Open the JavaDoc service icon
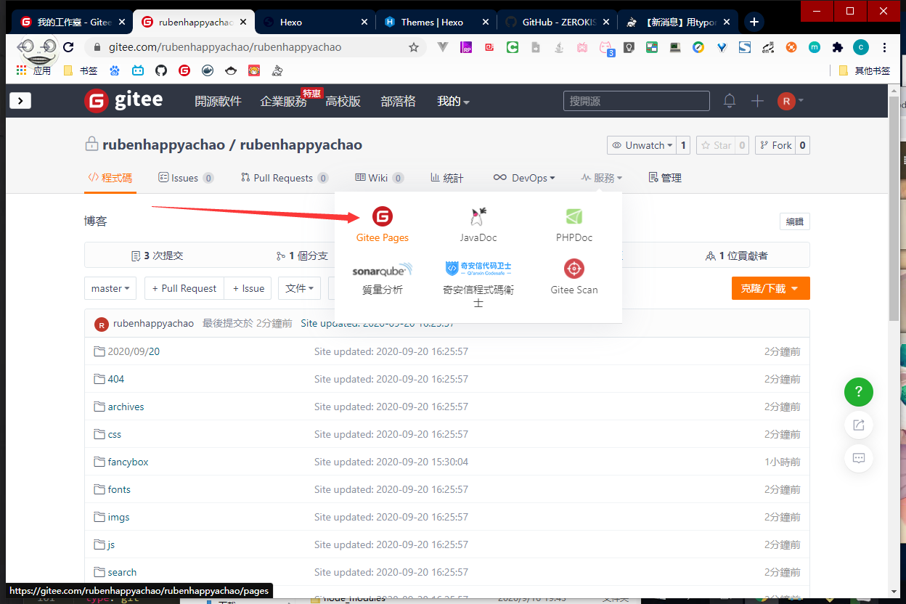The image size is (906, 604). [x=478, y=216]
